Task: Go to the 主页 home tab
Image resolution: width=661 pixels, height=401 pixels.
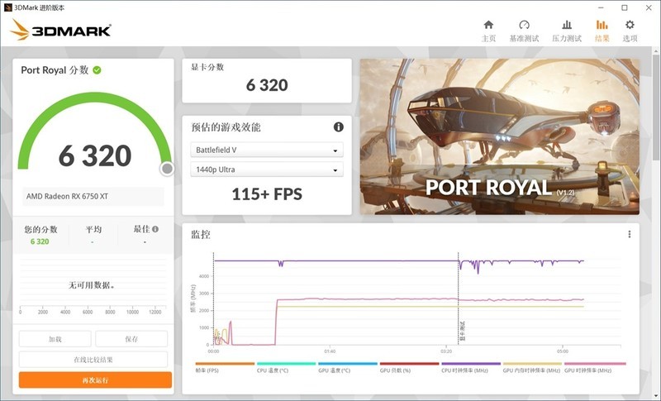Action: (488, 31)
